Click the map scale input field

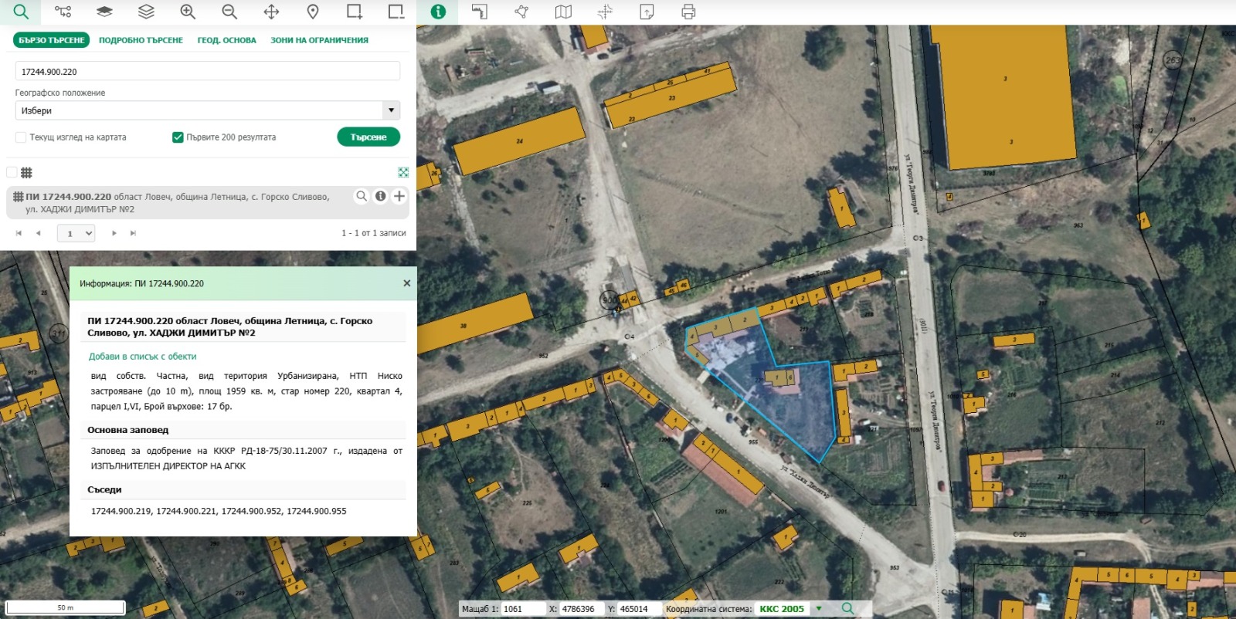[523, 609]
